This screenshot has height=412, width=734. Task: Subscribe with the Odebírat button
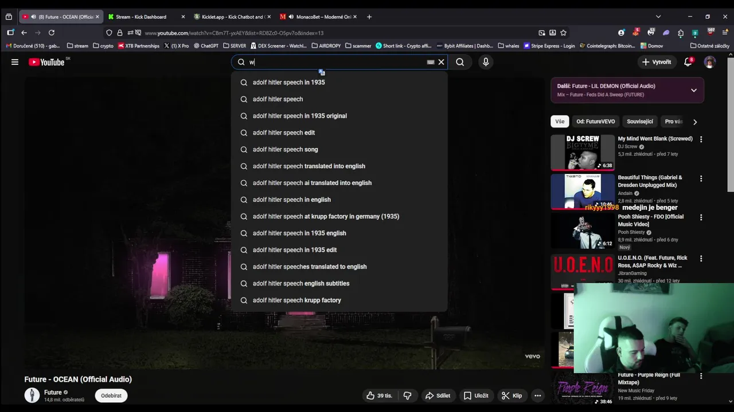tap(111, 395)
